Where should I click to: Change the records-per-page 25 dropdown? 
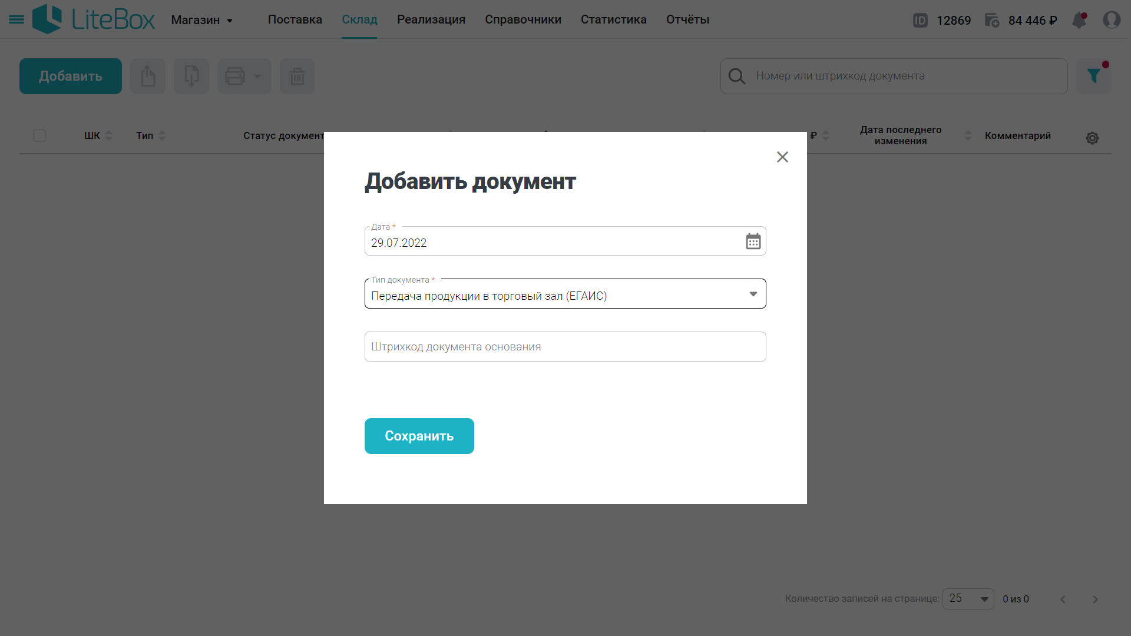tap(968, 599)
